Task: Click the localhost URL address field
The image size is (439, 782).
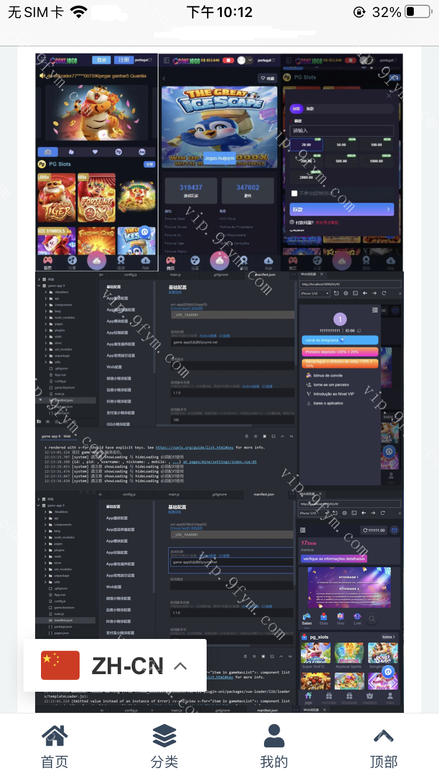Action: (350, 284)
